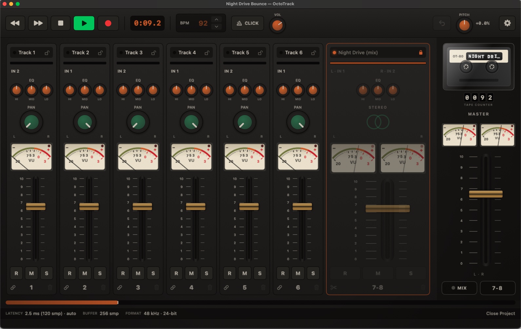Image resolution: width=521 pixels, height=329 pixels.
Task: Click the NIGHT DRI cassette tape thumbnail
Action: coord(478,67)
